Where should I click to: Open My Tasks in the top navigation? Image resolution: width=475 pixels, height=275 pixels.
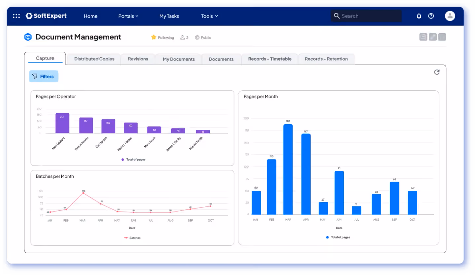click(x=169, y=16)
